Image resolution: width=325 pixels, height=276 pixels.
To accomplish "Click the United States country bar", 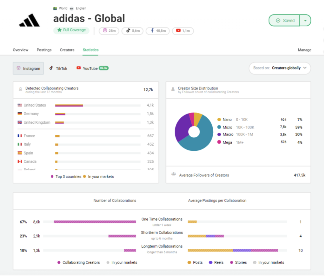I will (69, 105).
